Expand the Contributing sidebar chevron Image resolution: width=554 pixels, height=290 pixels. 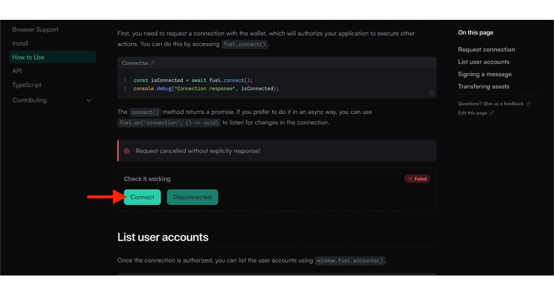(89, 100)
